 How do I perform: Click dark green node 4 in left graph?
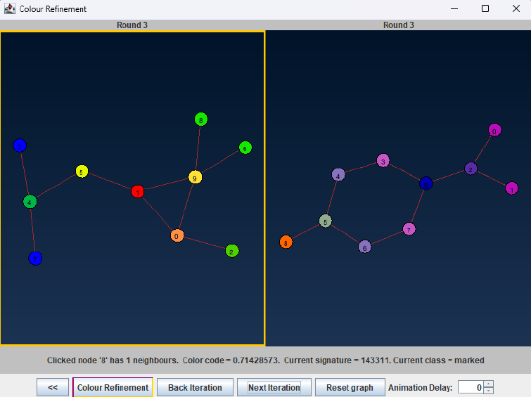click(x=30, y=202)
